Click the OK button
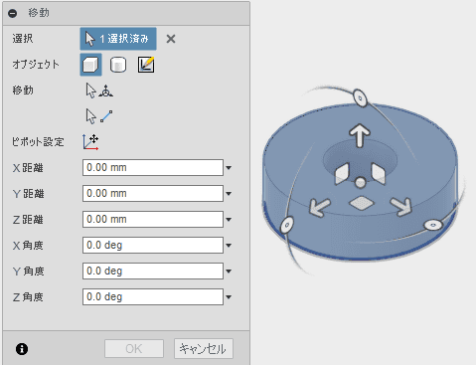The image size is (476, 365). coord(134,349)
